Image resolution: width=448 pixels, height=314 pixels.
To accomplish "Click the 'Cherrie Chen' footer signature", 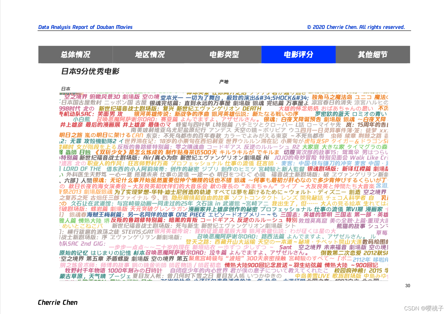I will (58, 302).
